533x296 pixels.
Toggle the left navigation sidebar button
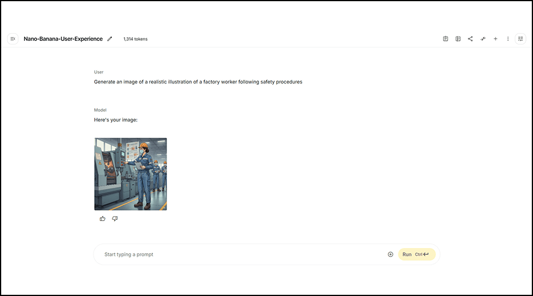click(x=12, y=38)
